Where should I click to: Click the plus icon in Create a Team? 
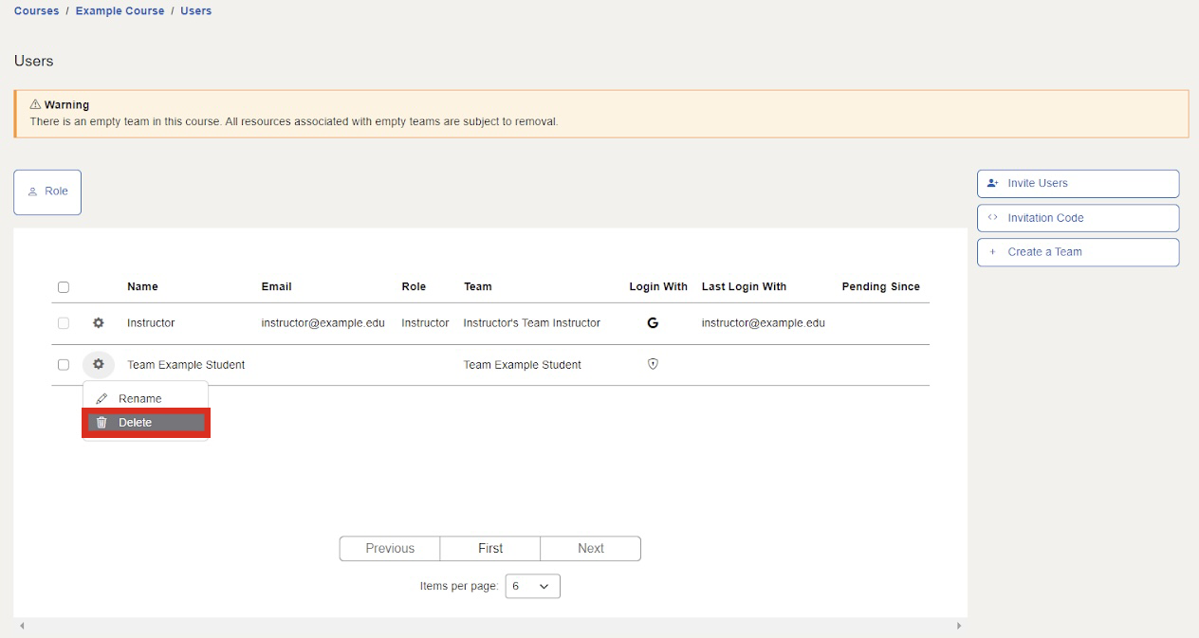tap(993, 251)
